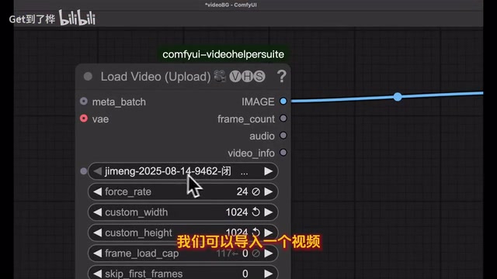
Task: Click the Load Video (Upload) node title
Action: coord(155,77)
